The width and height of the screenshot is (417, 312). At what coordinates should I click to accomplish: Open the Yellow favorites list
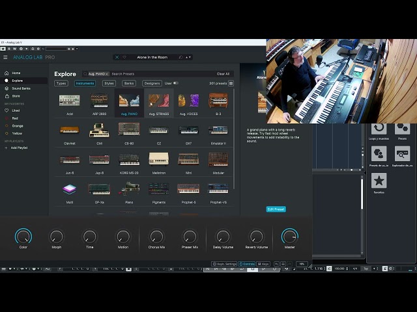[x=17, y=133]
